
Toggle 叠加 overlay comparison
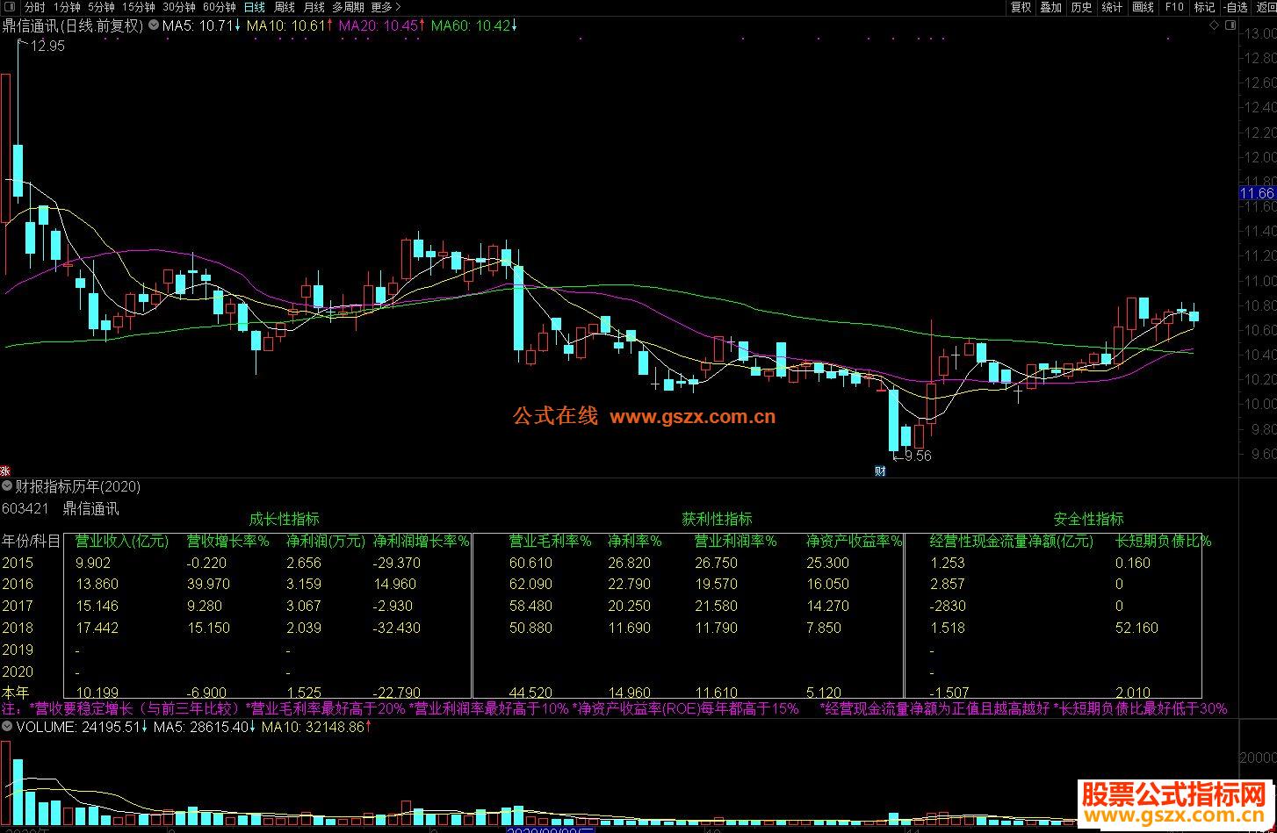[1050, 7]
